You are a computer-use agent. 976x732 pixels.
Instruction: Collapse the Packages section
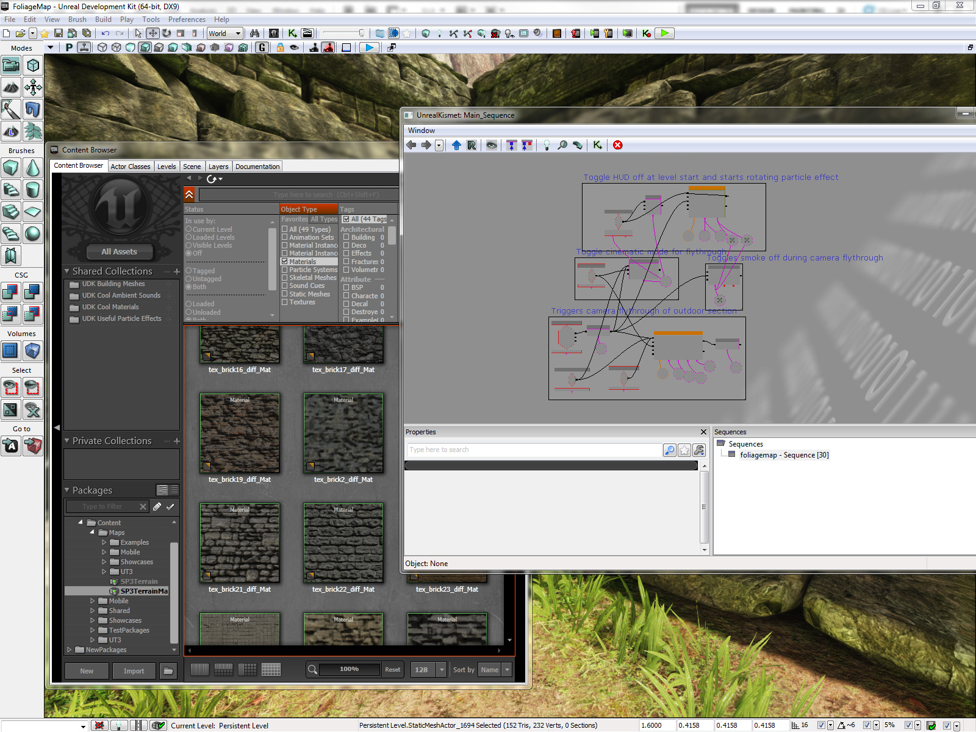(x=66, y=490)
